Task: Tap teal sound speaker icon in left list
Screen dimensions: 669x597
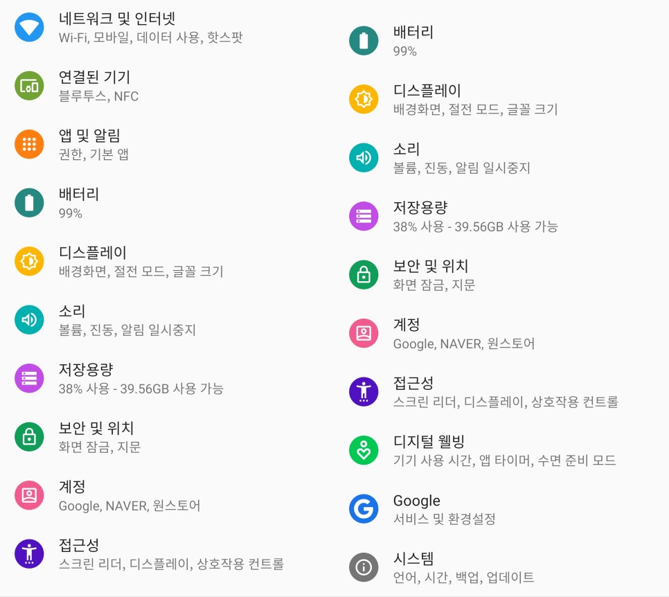Action: coord(29,319)
